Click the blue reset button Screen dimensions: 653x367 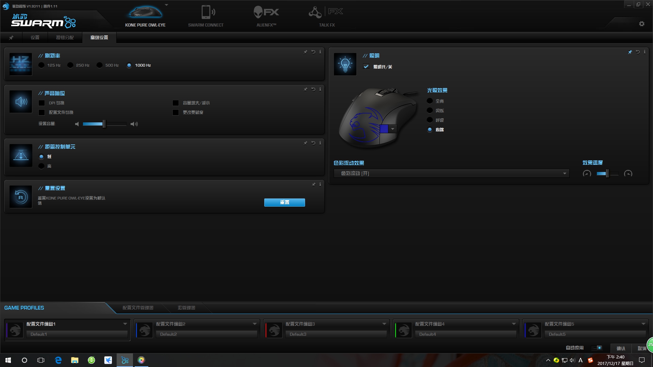pyautogui.click(x=284, y=202)
